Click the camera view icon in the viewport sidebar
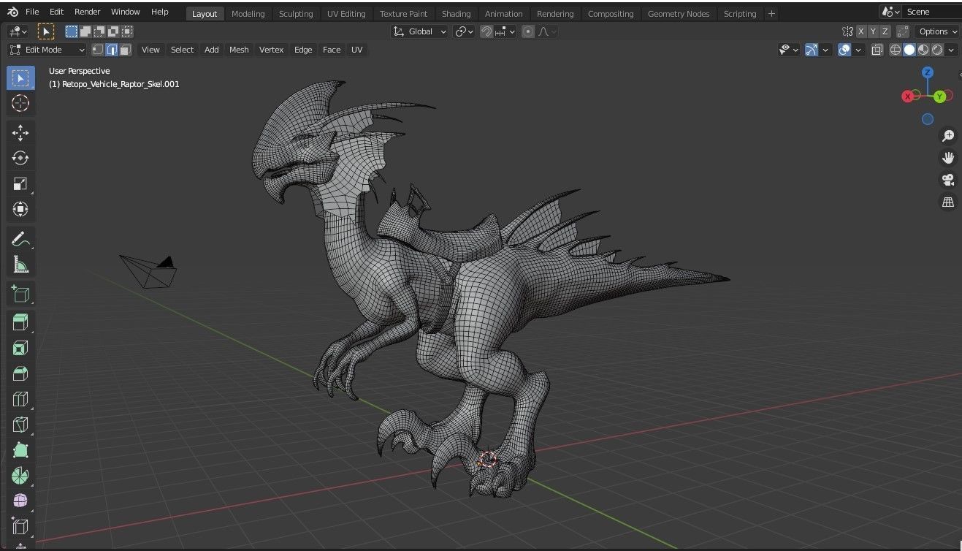 coord(947,179)
